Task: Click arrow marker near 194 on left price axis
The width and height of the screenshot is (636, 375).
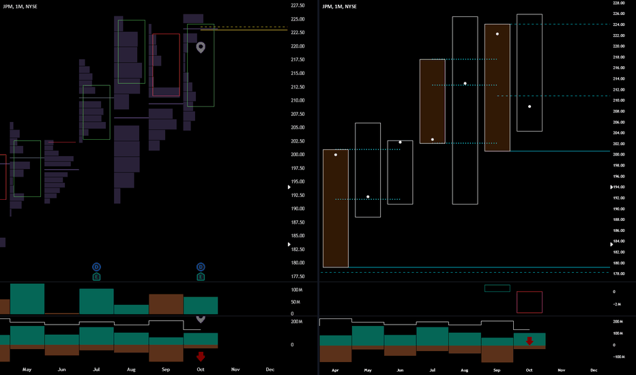Action: (289, 187)
